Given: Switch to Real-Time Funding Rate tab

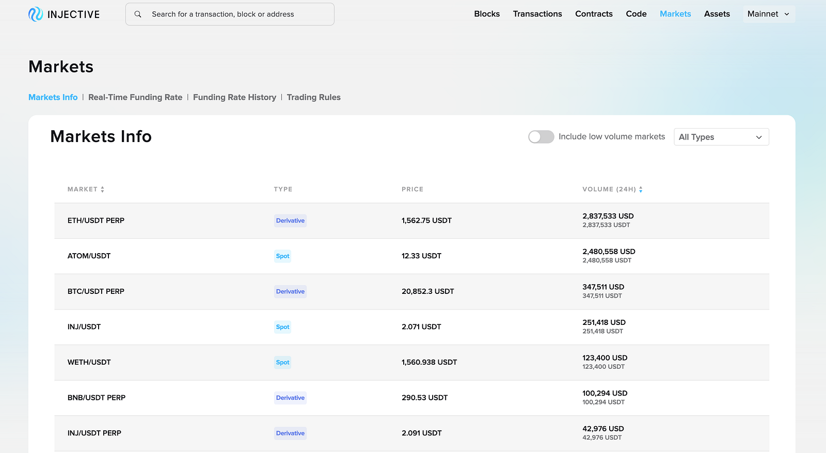Looking at the screenshot, I should (135, 97).
